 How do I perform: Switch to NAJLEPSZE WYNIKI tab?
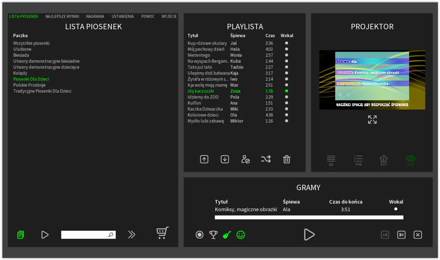pos(62,16)
